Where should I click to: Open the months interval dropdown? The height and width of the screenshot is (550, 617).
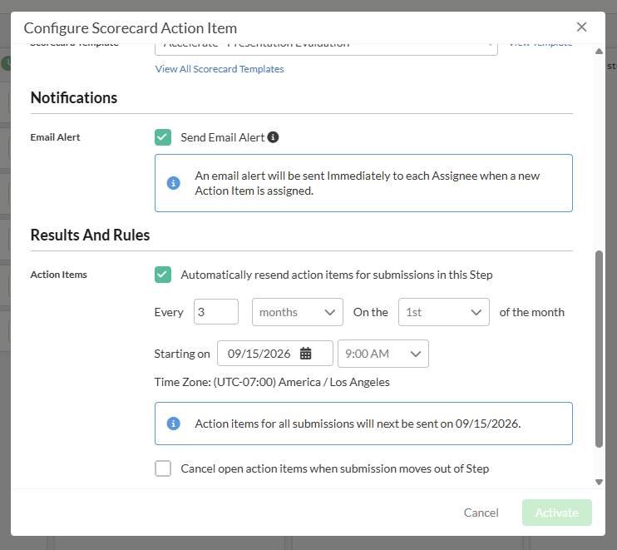tap(298, 312)
